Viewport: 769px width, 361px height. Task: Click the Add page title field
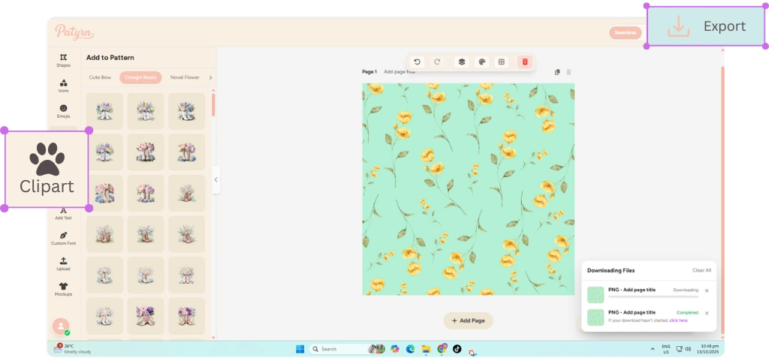pos(399,72)
